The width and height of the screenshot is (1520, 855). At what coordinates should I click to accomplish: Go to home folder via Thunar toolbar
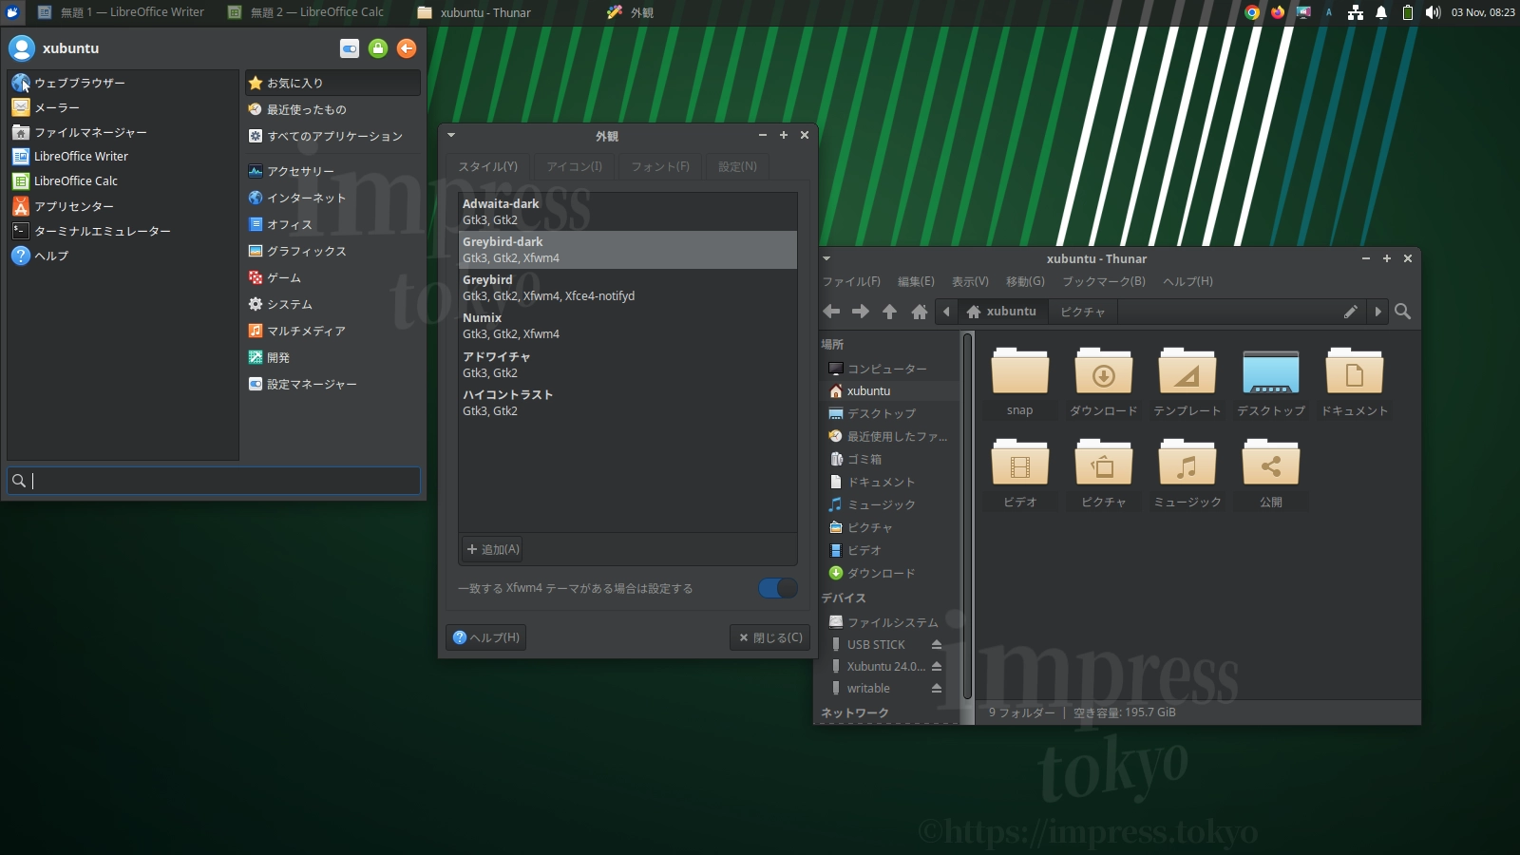click(920, 312)
